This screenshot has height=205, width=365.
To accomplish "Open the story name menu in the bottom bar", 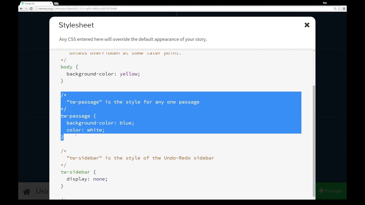I will coord(42,191).
